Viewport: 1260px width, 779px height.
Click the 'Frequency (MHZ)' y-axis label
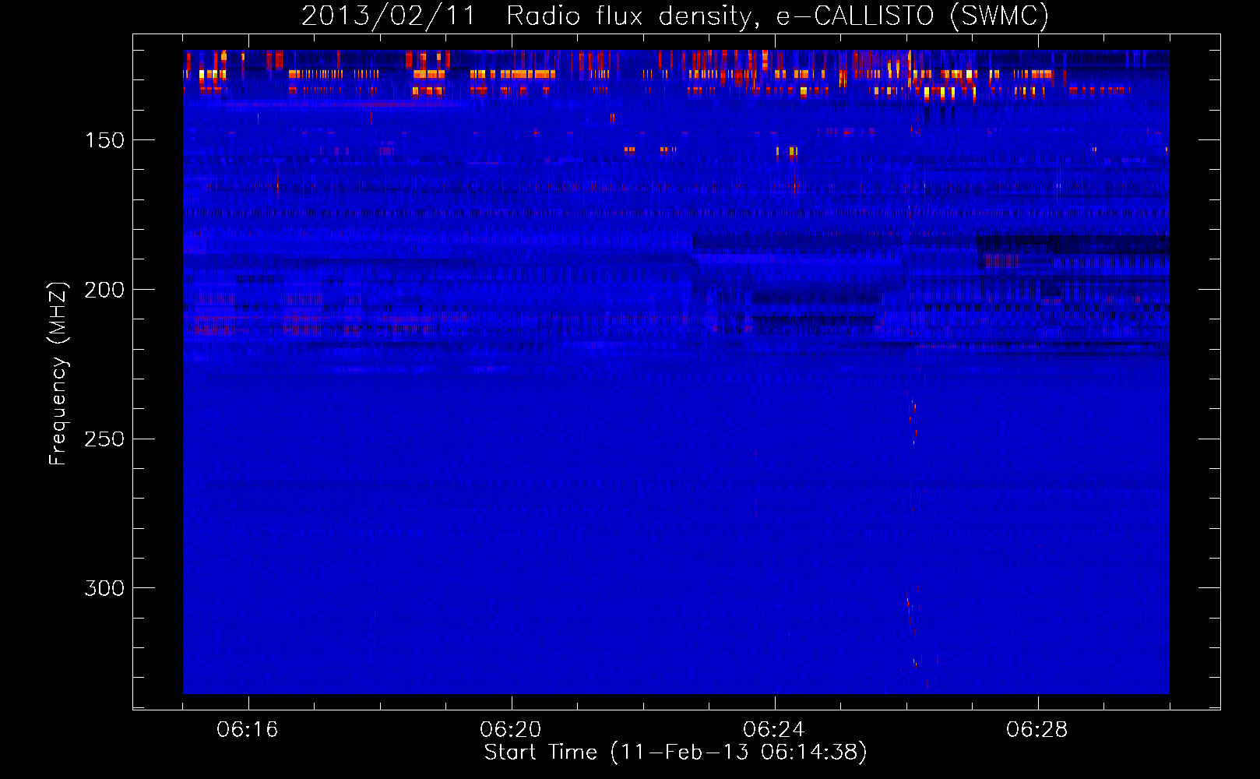click(x=58, y=374)
